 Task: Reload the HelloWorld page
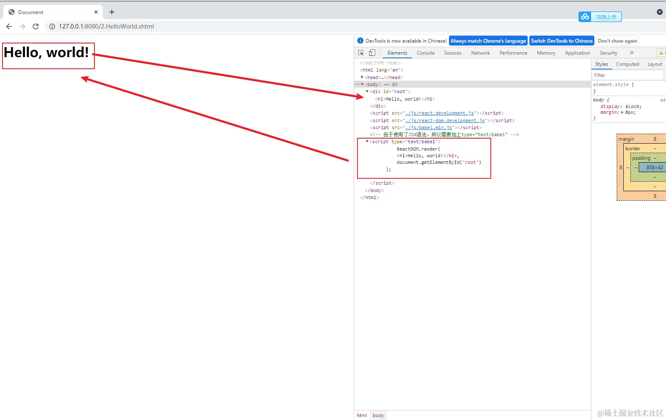36,26
